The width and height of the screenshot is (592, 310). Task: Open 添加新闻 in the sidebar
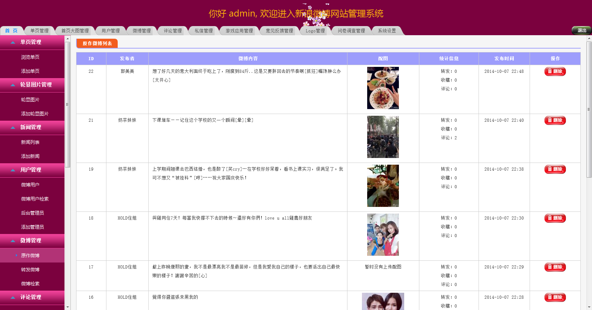point(30,156)
